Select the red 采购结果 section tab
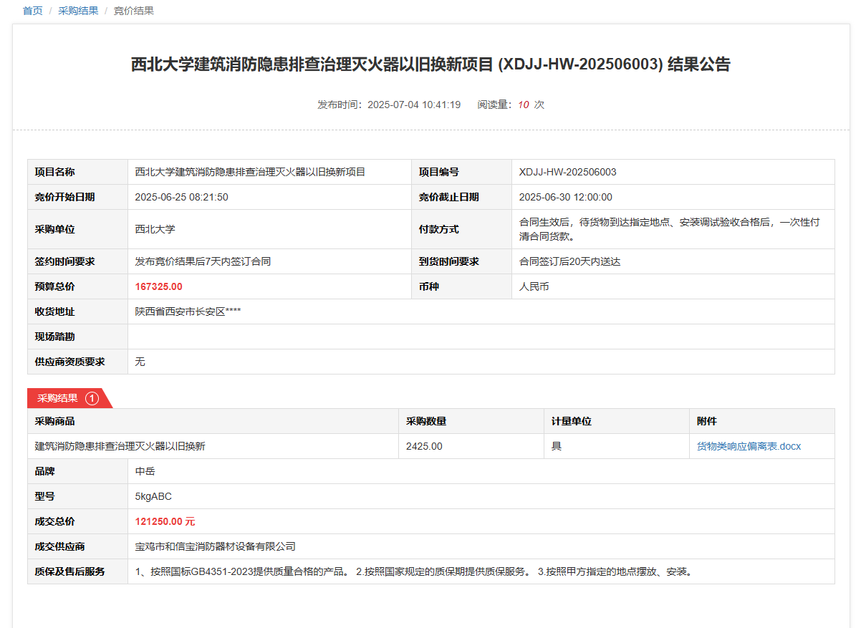 coord(58,398)
